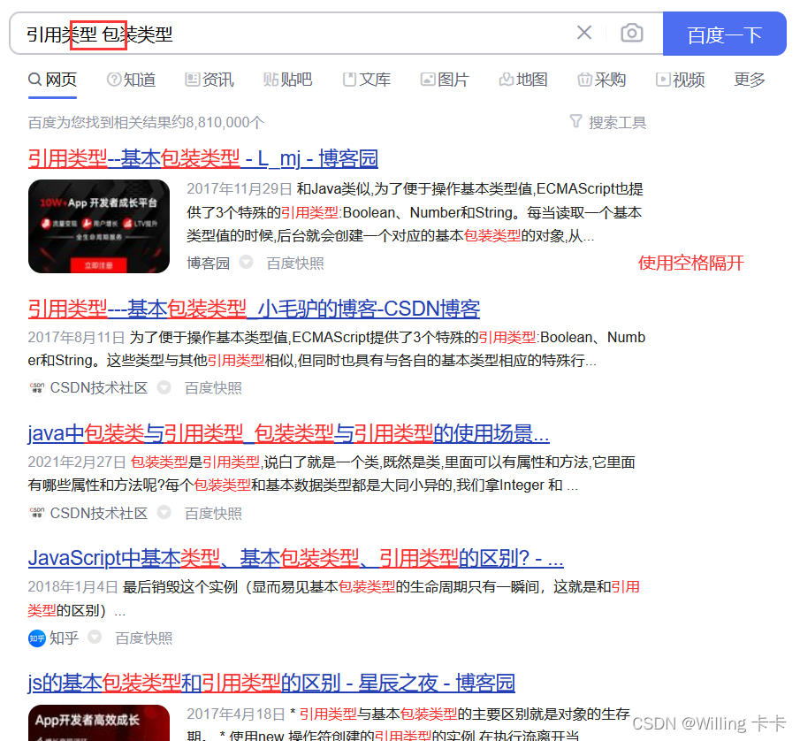Viewport: 800px width, 741px height.
Task: Click the CSDN logo icon under the 小毛驴 result
Action: pos(37,388)
